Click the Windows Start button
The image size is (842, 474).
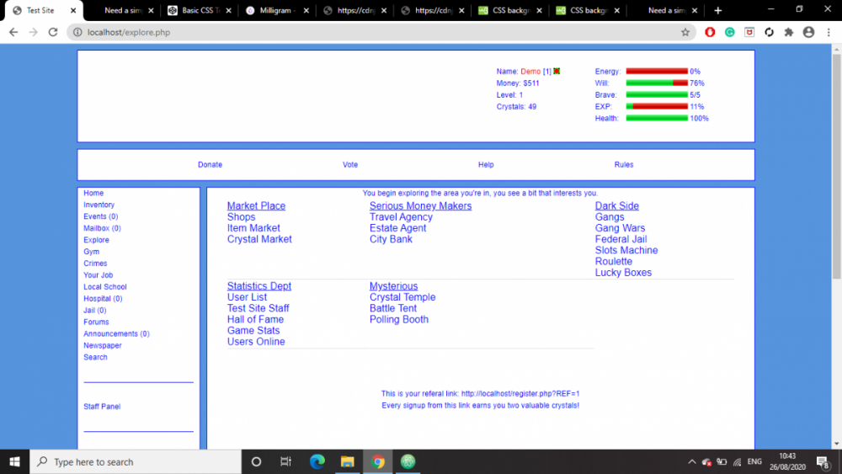tap(14, 461)
